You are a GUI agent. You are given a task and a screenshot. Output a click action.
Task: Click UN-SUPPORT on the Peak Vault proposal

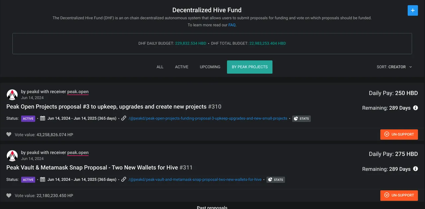[x=399, y=195]
